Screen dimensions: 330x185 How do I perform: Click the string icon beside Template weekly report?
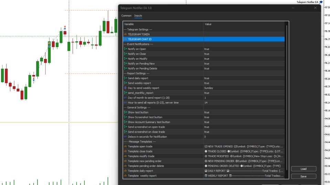coord(125,176)
